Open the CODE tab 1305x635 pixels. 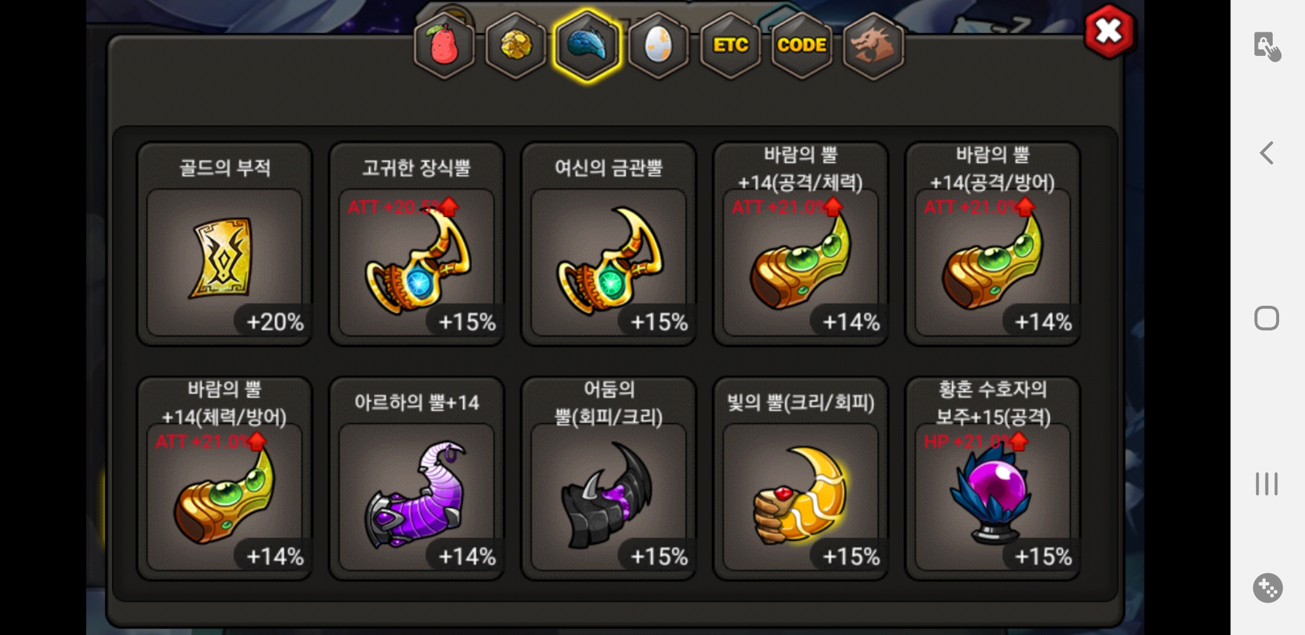coord(802,46)
